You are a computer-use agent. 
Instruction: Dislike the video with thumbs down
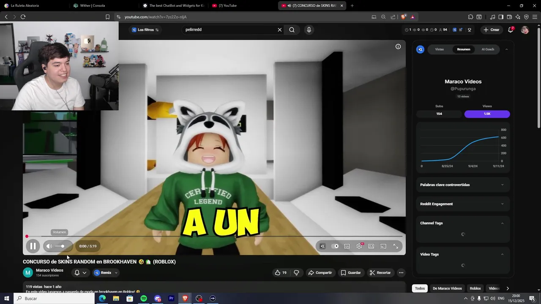(296, 273)
